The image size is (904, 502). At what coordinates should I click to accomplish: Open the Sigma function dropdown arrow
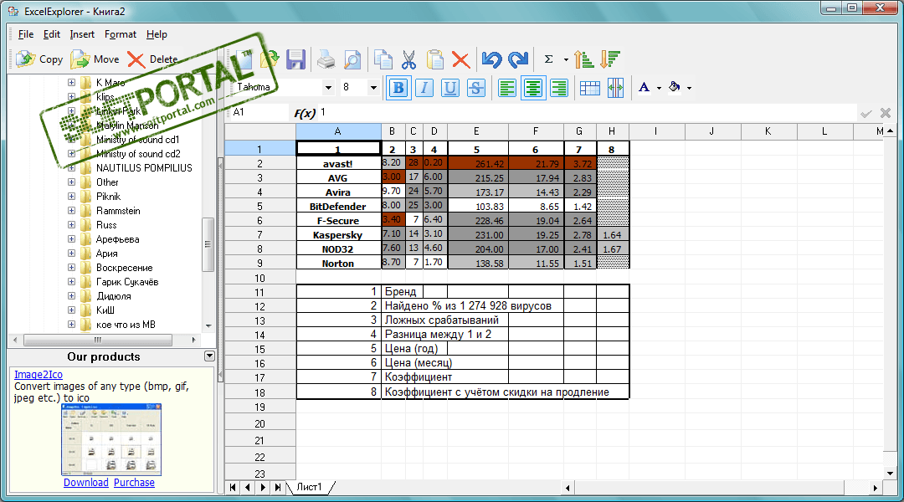pyautogui.click(x=566, y=59)
